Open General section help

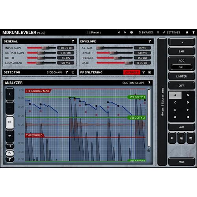click(x=73, y=41)
